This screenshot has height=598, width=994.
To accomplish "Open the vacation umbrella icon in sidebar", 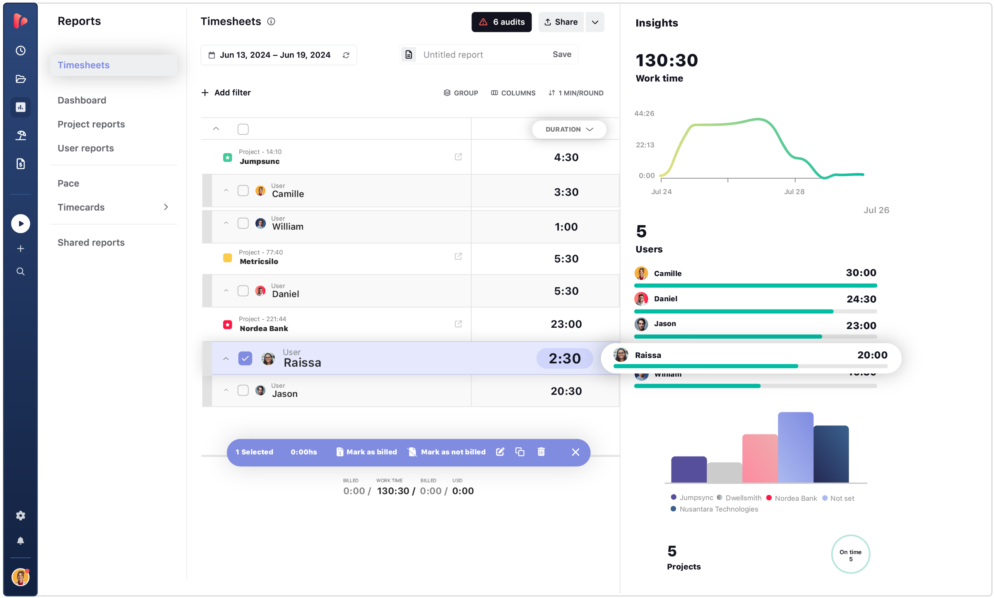I will [20, 135].
